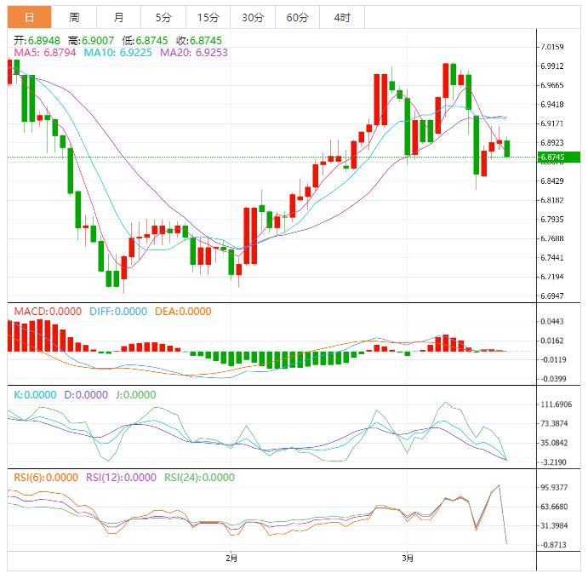Click the 73.3874 KDJ axis label
The width and height of the screenshot is (588, 579).
click(x=554, y=423)
